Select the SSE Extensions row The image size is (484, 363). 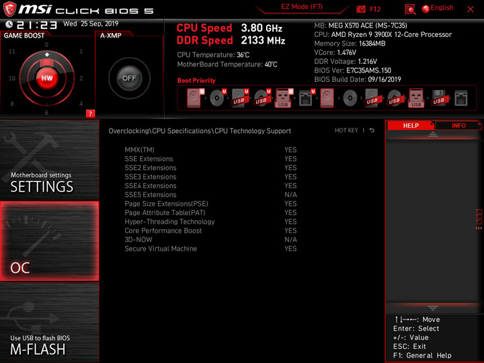210,159
